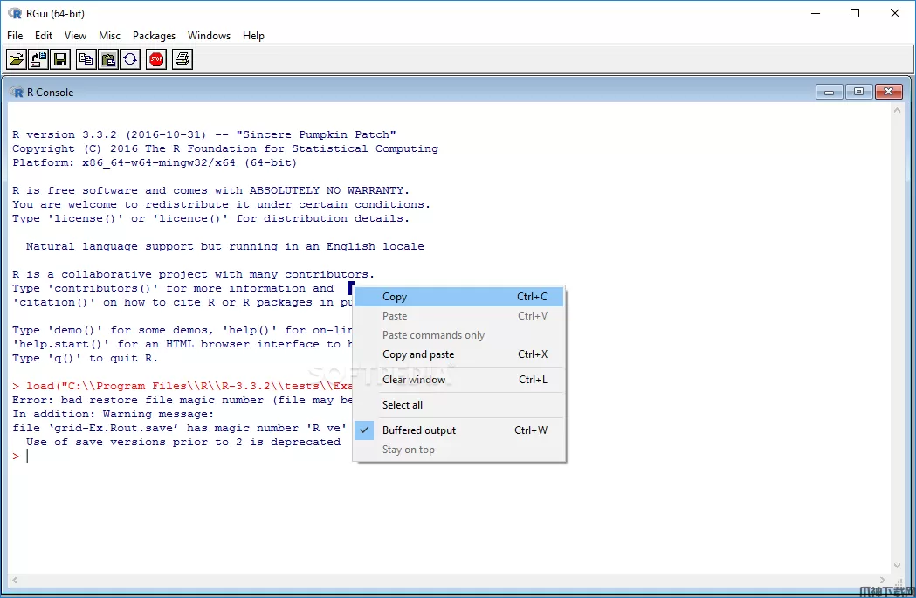Image resolution: width=916 pixels, height=598 pixels.
Task: Toggle Buffered output in context menu
Action: (419, 430)
